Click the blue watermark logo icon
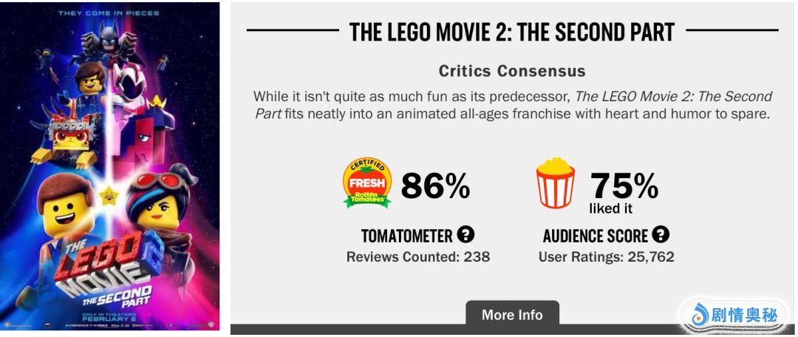This screenshot has height=337, width=798. click(698, 316)
